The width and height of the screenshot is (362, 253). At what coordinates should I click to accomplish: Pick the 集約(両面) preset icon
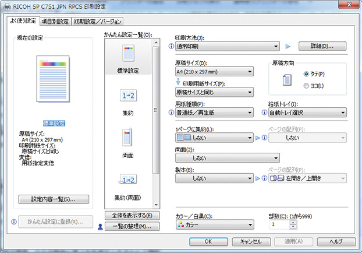tap(127, 180)
